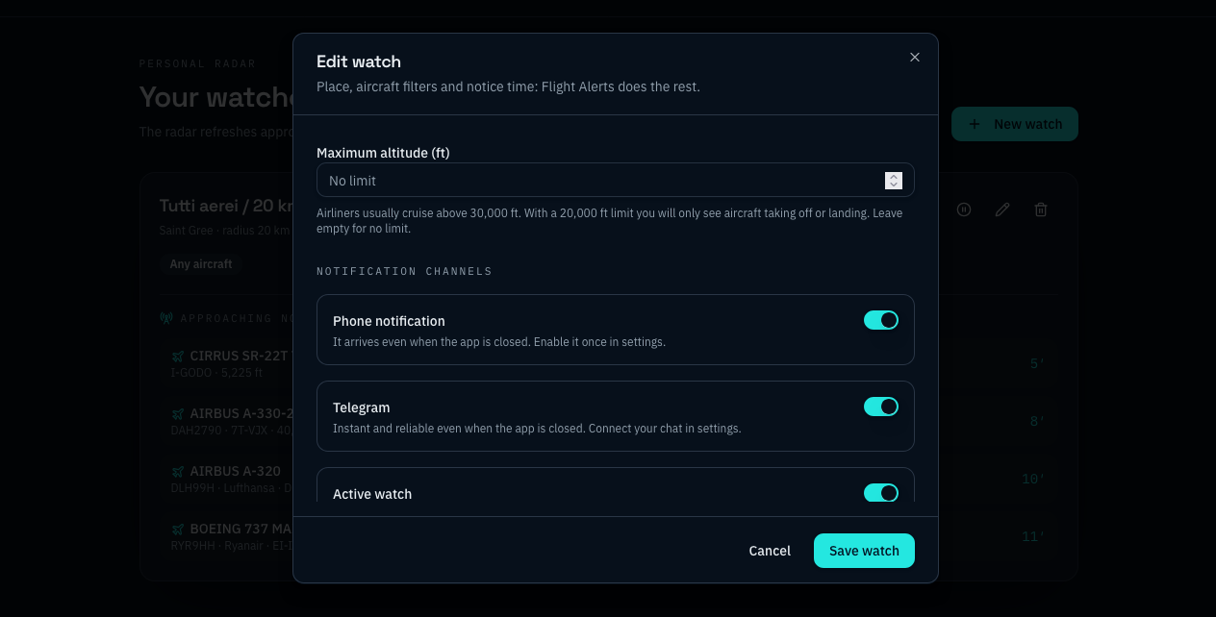Click the Active watch label
Screen dimensions: 1216x617
(372, 494)
